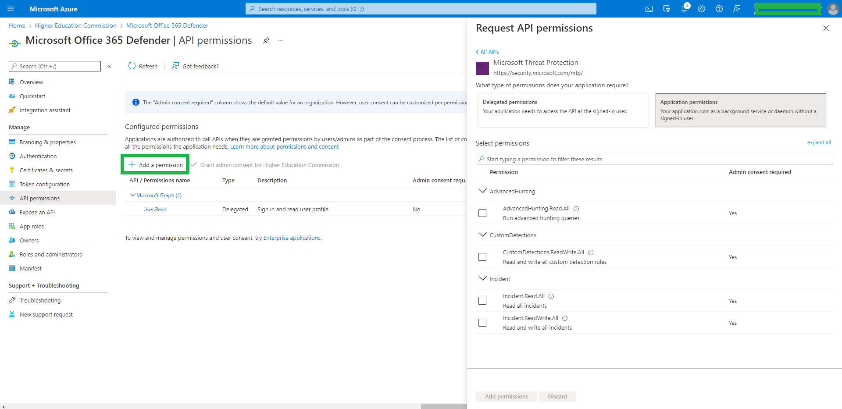
Task: Click the Integration assistant rocket icon
Action: [12, 110]
